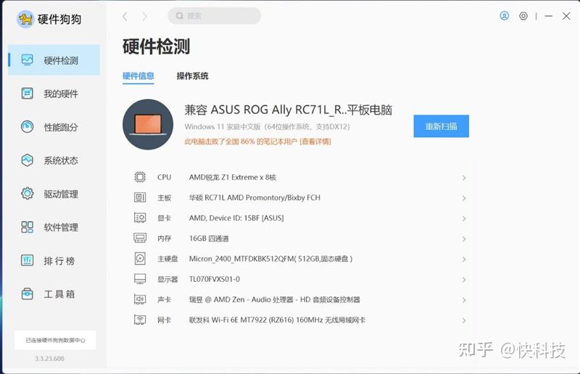Open the user account icon
This screenshot has width=580, height=374.
point(504,15)
